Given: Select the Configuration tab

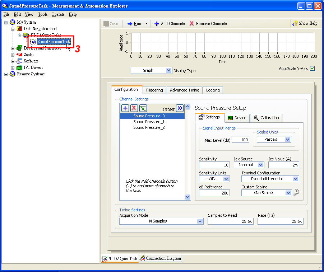Looking at the screenshot, I should 126,90.
